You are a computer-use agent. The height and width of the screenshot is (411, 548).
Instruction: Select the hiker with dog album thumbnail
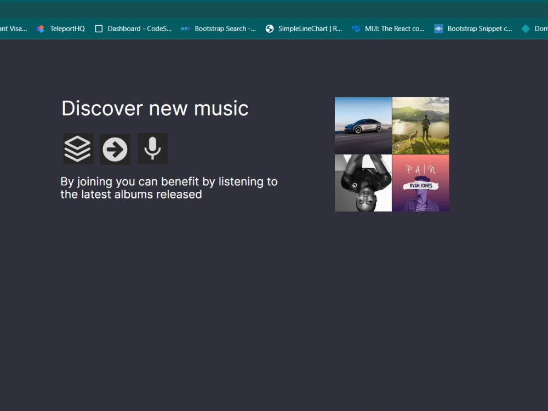421,125
